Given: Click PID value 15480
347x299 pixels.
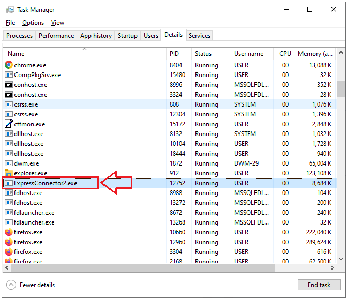Looking at the screenshot, I should (x=177, y=75).
